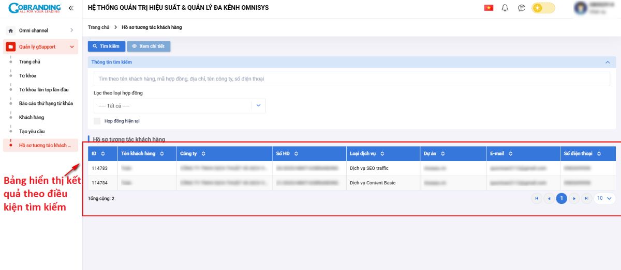Image resolution: width=621 pixels, height=270 pixels.
Task: Select "Từ khóa" in the sidebar
Action: 27,75
